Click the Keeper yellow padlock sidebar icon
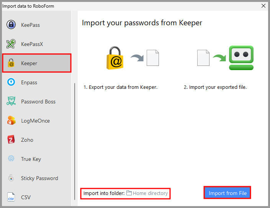Image resolution: width=270 pixels, height=208 pixels. [x=11, y=63]
